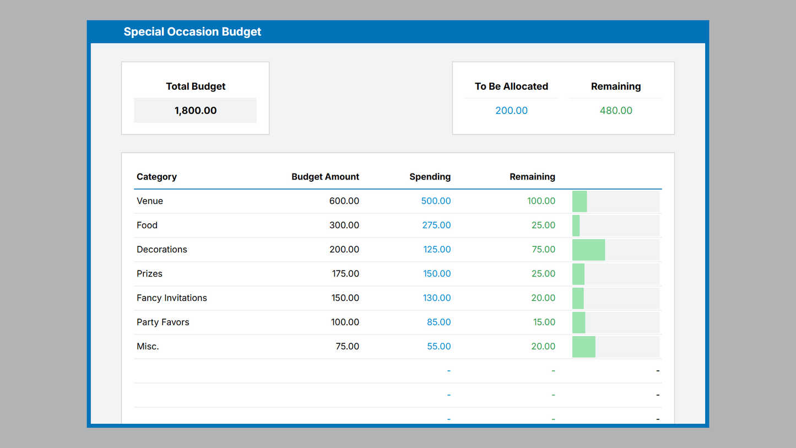Select the Venue category cell

click(150, 201)
